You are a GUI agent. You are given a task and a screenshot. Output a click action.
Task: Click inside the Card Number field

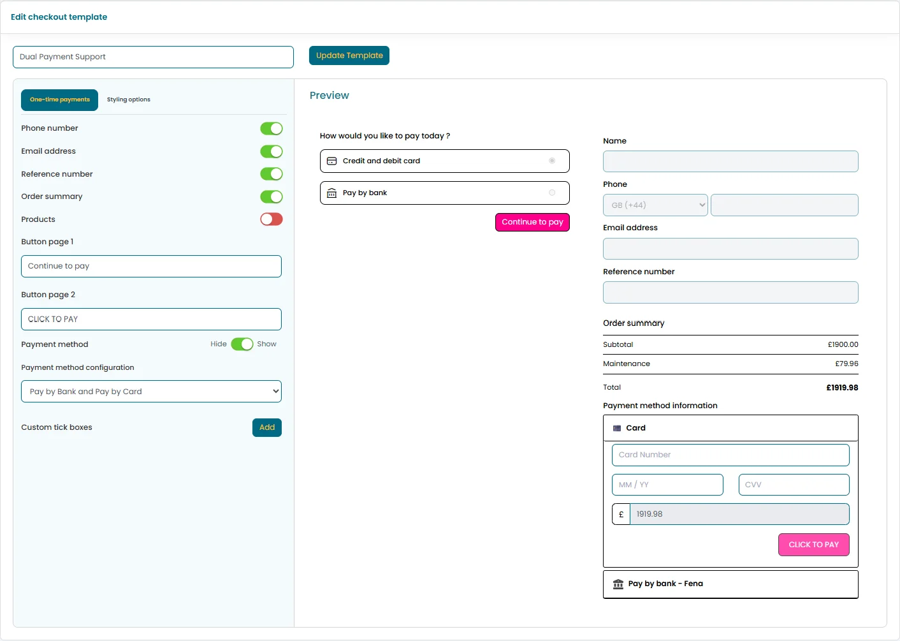coord(730,455)
